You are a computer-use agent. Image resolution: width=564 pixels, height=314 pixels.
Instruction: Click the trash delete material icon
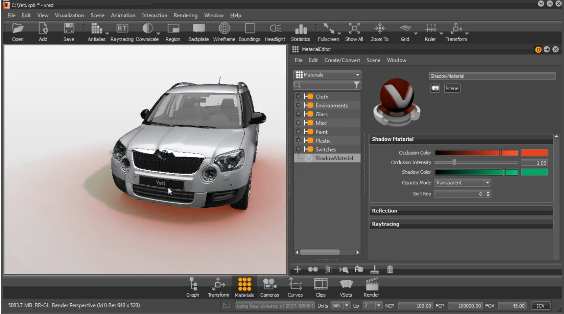point(390,270)
